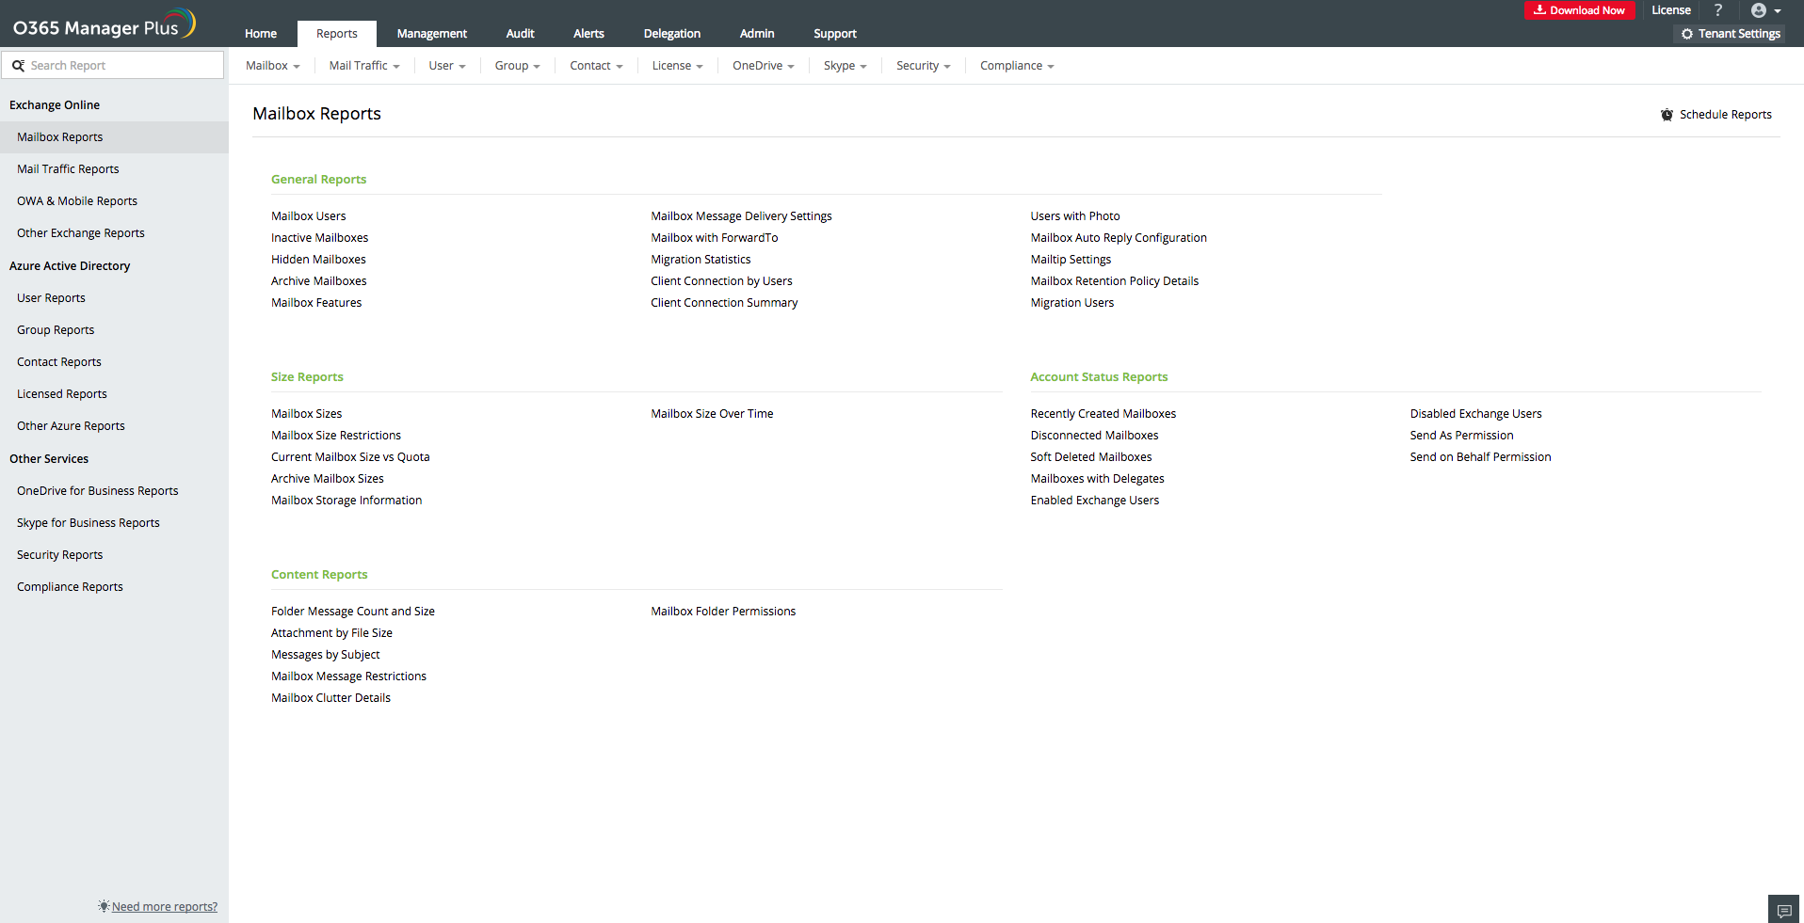This screenshot has height=923, width=1804.
Task: Click the Download Now button
Action: 1579,10
